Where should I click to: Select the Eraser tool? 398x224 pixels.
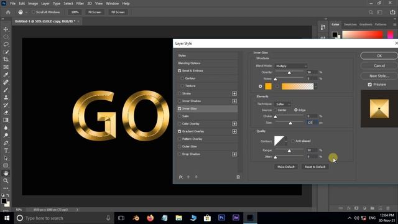(6, 113)
